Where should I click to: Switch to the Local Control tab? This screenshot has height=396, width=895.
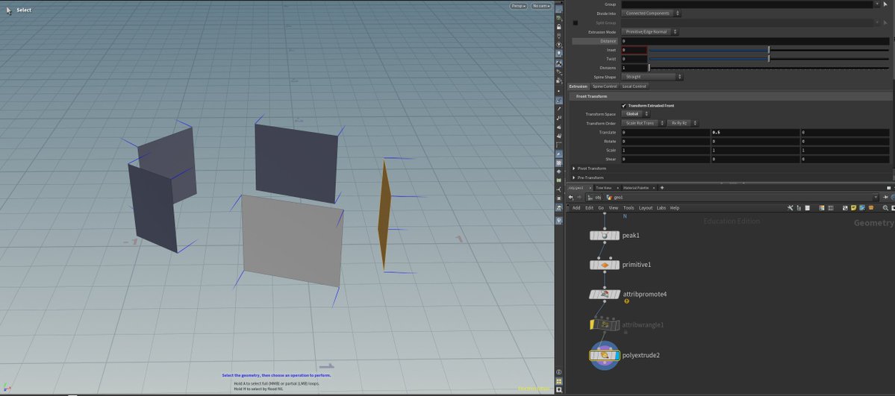coord(634,87)
